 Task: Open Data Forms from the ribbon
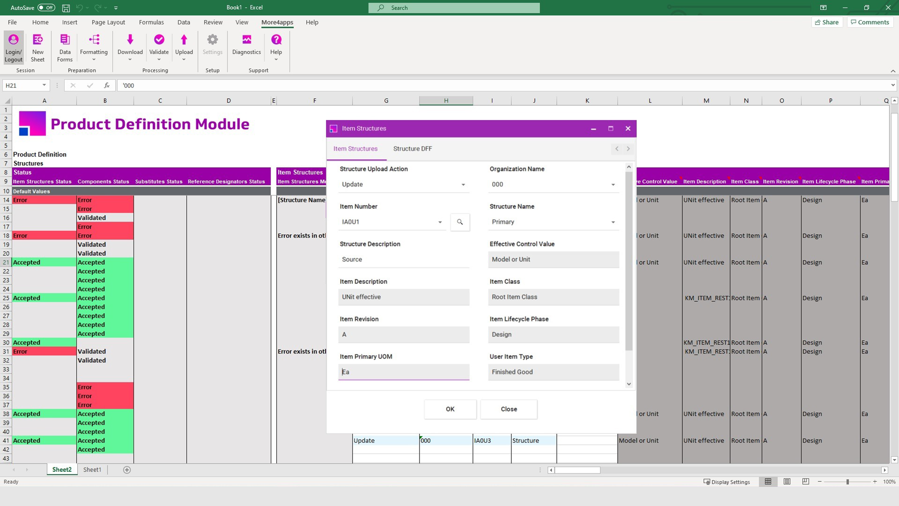65,47
